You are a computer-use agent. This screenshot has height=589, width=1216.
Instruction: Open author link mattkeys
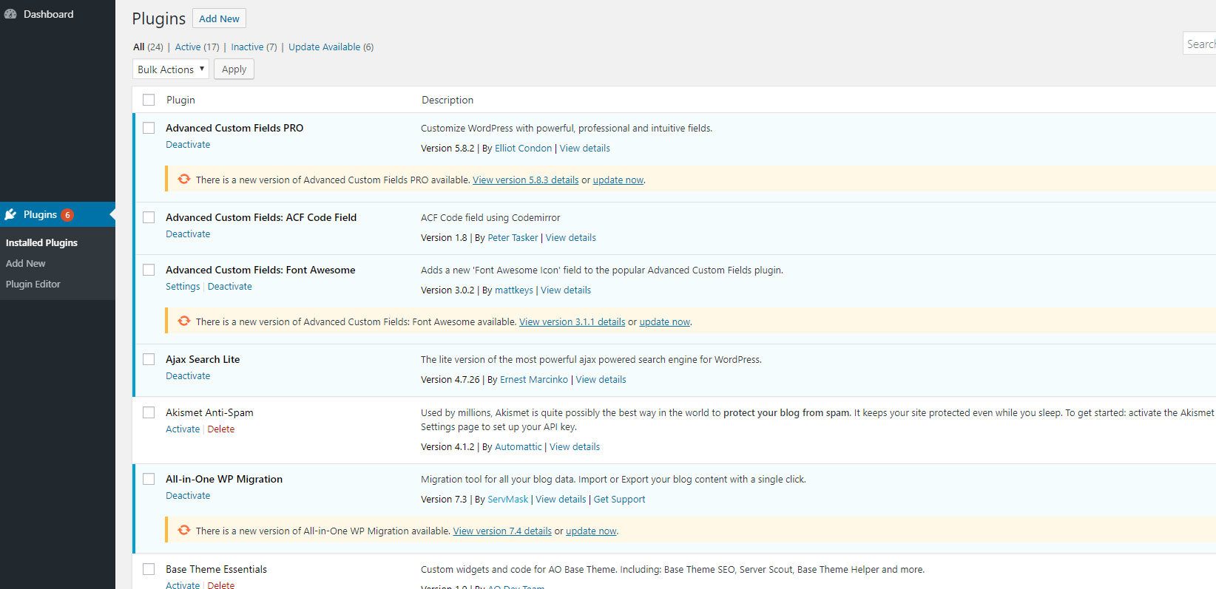pyautogui.click(x=514, y=290)
